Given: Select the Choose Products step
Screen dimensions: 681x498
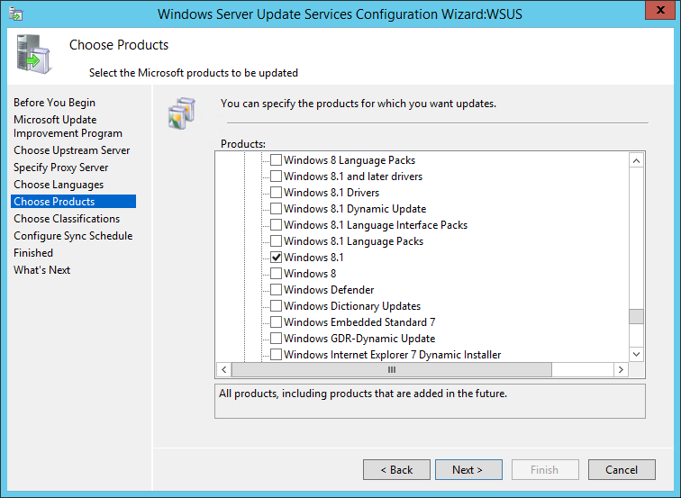Looking at the screenshot, I should [x=73, y=202].
